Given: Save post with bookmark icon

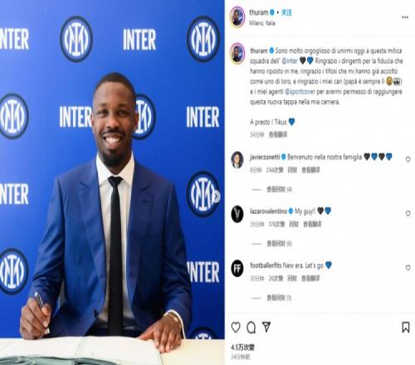Looking at the screenshot, I should [x=406, y=328].
